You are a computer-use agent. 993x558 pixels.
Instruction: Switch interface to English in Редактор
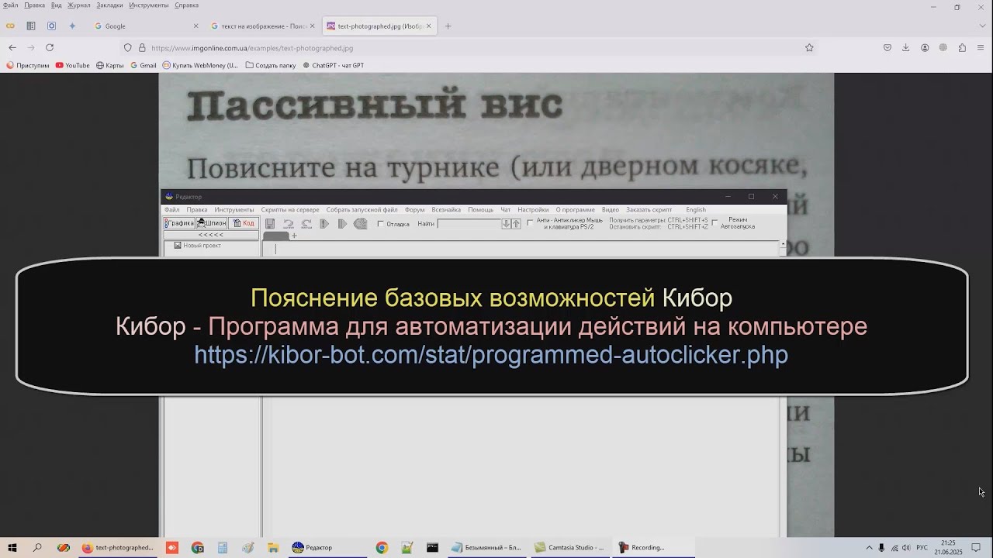coord(696,209)
